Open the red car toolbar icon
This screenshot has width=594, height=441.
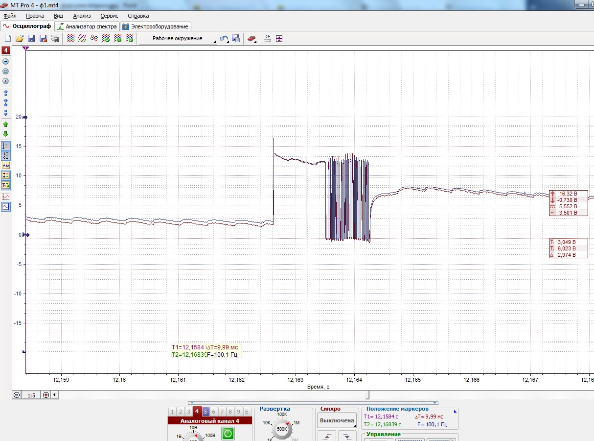(x=252, y=38)
